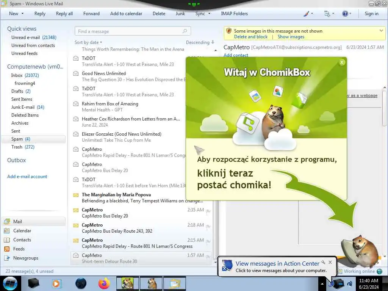This screenshot has height=291, width=388.
Task: Click the reading pane scrollbar thumb
Action: click(x=385, y=109)
